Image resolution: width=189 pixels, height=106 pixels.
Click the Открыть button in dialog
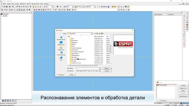[x=107, y=68]
